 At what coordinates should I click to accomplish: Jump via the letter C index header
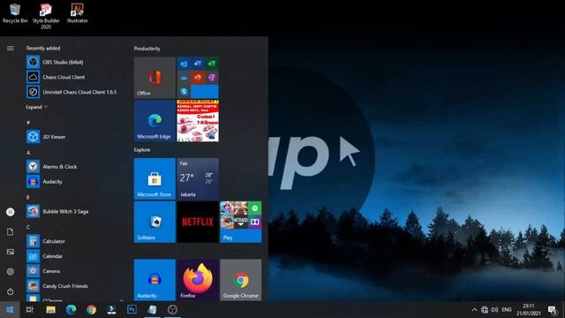click(x=28, y=227)
